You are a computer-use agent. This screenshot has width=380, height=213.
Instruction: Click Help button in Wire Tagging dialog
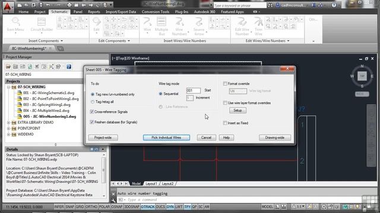click(226, 138)
